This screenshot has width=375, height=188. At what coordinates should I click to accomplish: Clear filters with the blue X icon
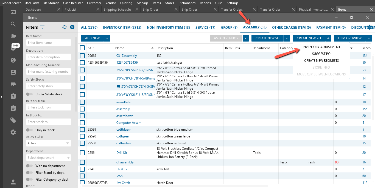72,27
